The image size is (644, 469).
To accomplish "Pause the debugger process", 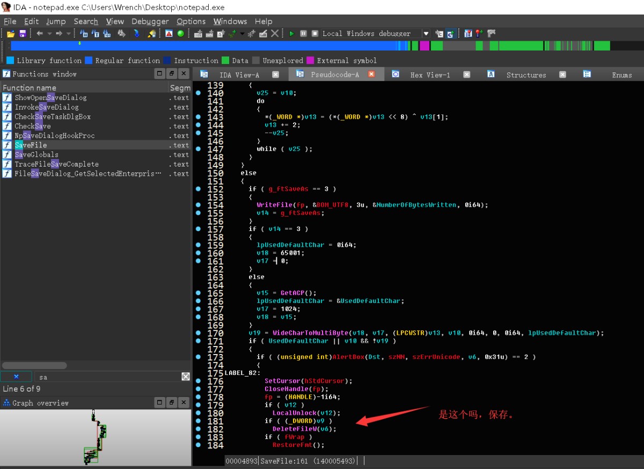I will 303,33.
